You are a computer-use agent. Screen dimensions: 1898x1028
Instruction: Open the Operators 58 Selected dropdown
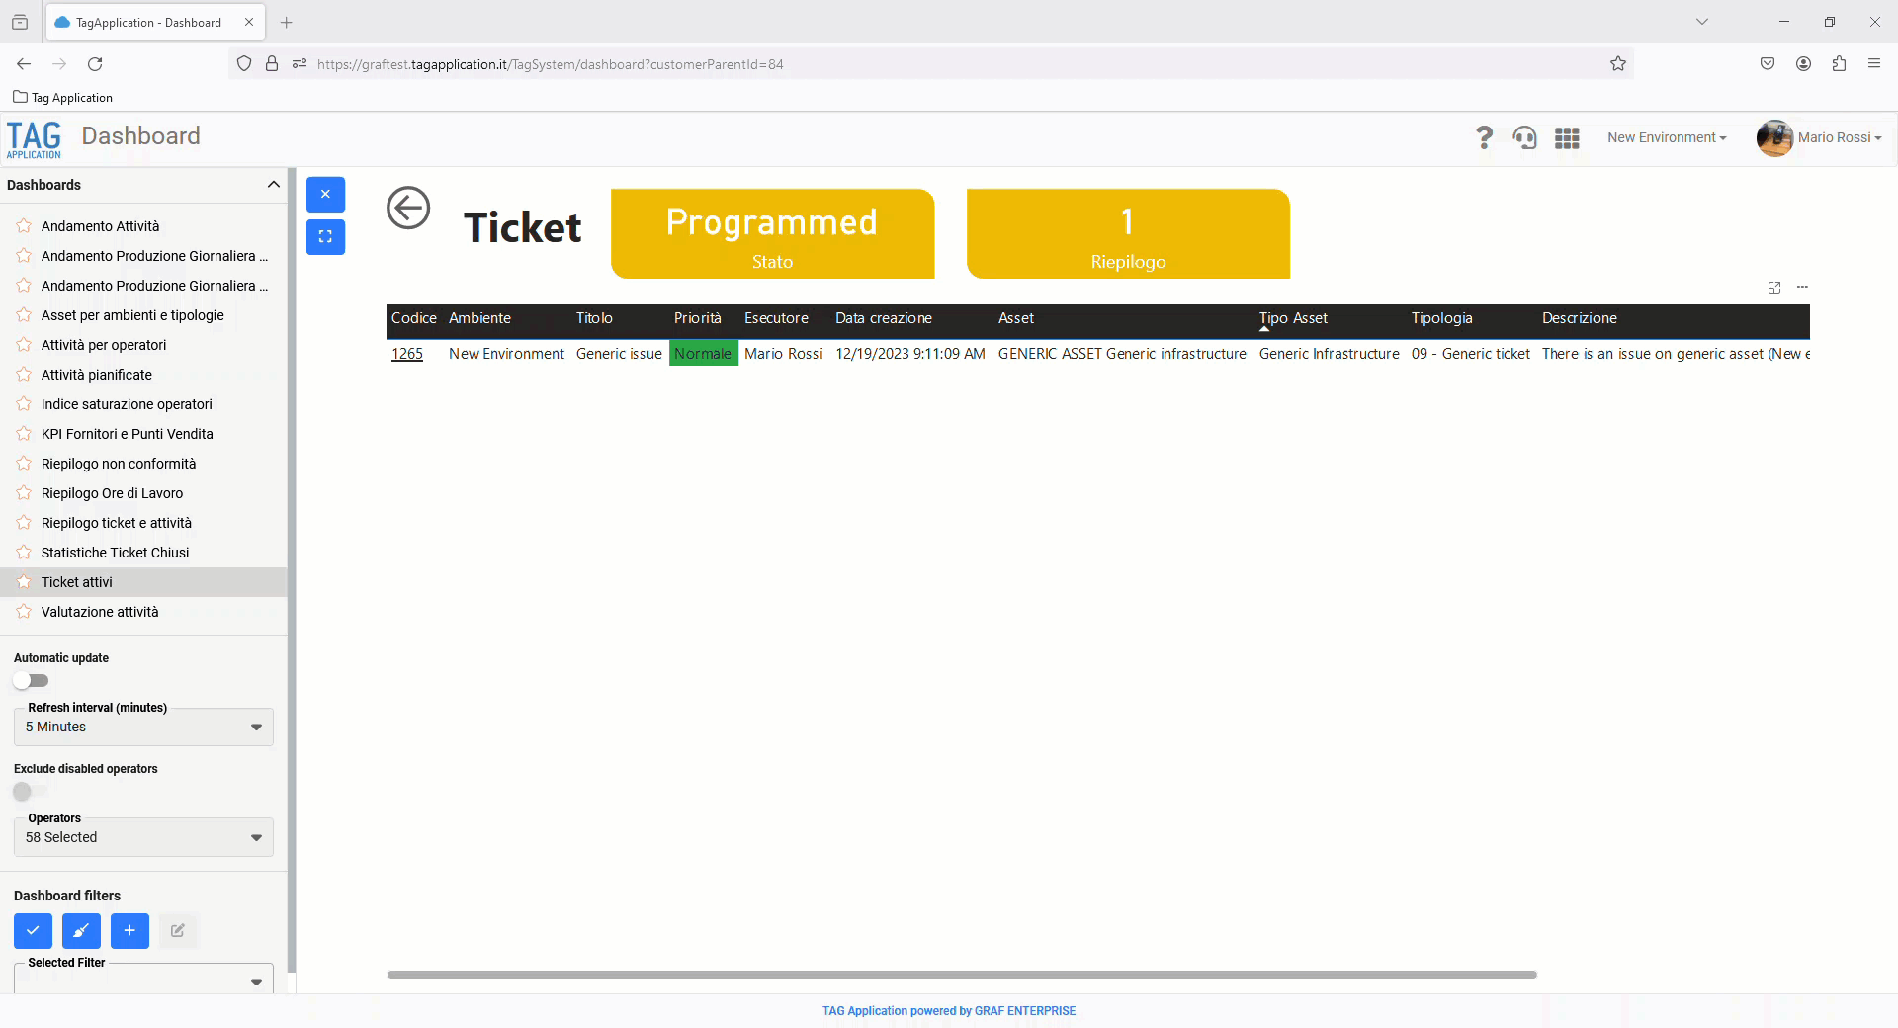tap(143, 837)
